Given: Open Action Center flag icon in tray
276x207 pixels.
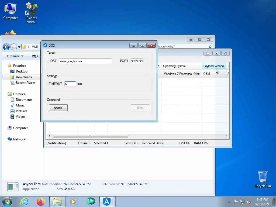Looking at the screenshot, I should coord(235,202).
